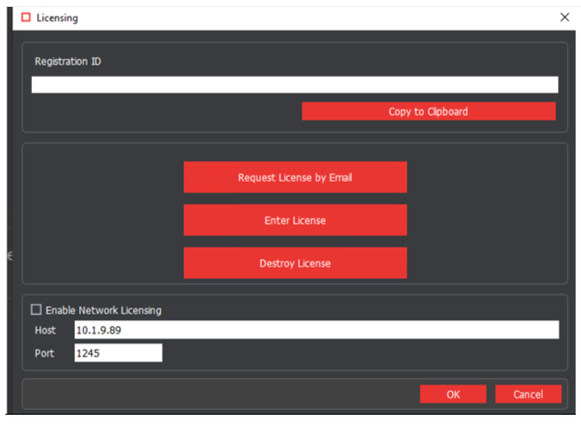The width and height of the screenshot is (581, 430).
Task: Click the Destroy License button
Action: [295, 263]
